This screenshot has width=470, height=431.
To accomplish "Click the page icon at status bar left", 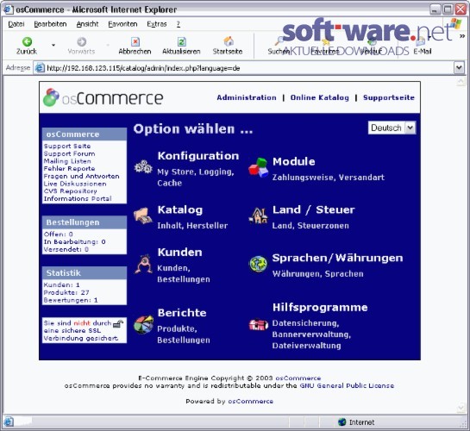I will pos(9,422).
